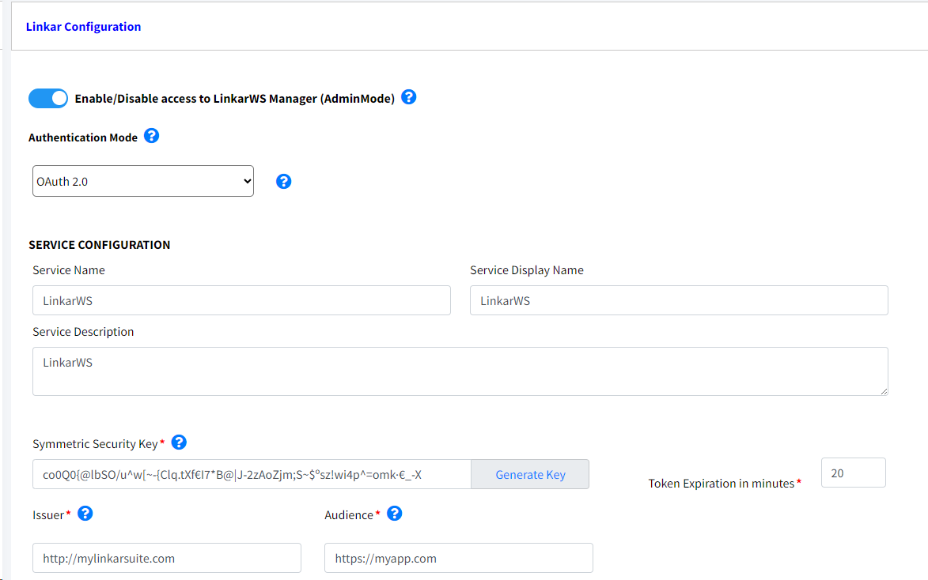Image resolution: width=928 pixels, height=580 pixels.
Task: Click help icon right of OAuth 2.0 dropdown
Action: [284, 182]
